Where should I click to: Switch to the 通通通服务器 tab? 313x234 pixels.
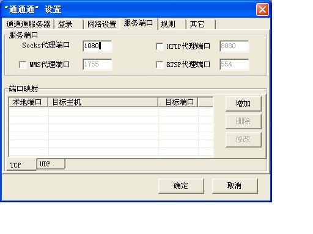28,24
